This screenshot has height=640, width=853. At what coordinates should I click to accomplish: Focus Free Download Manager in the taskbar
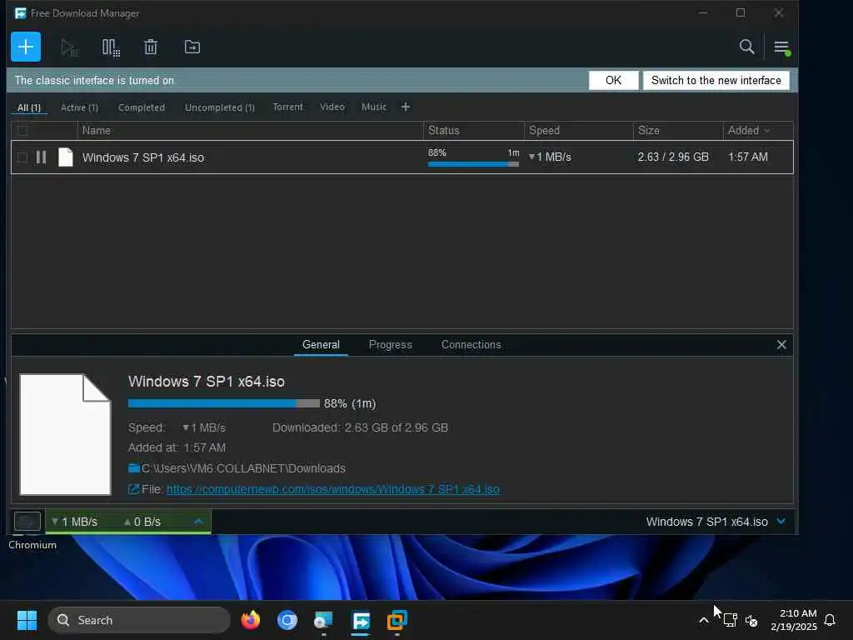[361, 620]
